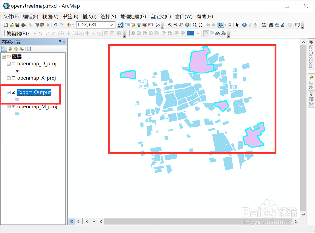The image size is (315, 233).
Task: Open the 地理处理(G) menu
Action: click(133, 16)
